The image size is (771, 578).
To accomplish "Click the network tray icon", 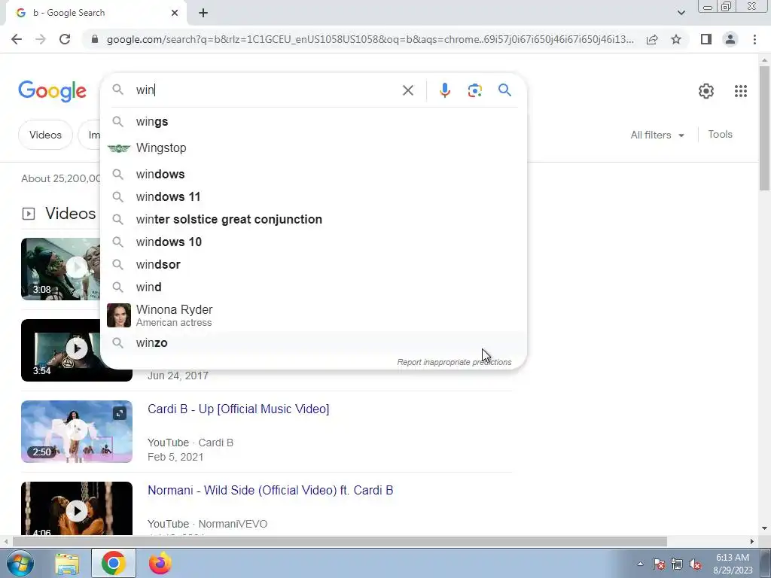I will [x=677, y=564].
